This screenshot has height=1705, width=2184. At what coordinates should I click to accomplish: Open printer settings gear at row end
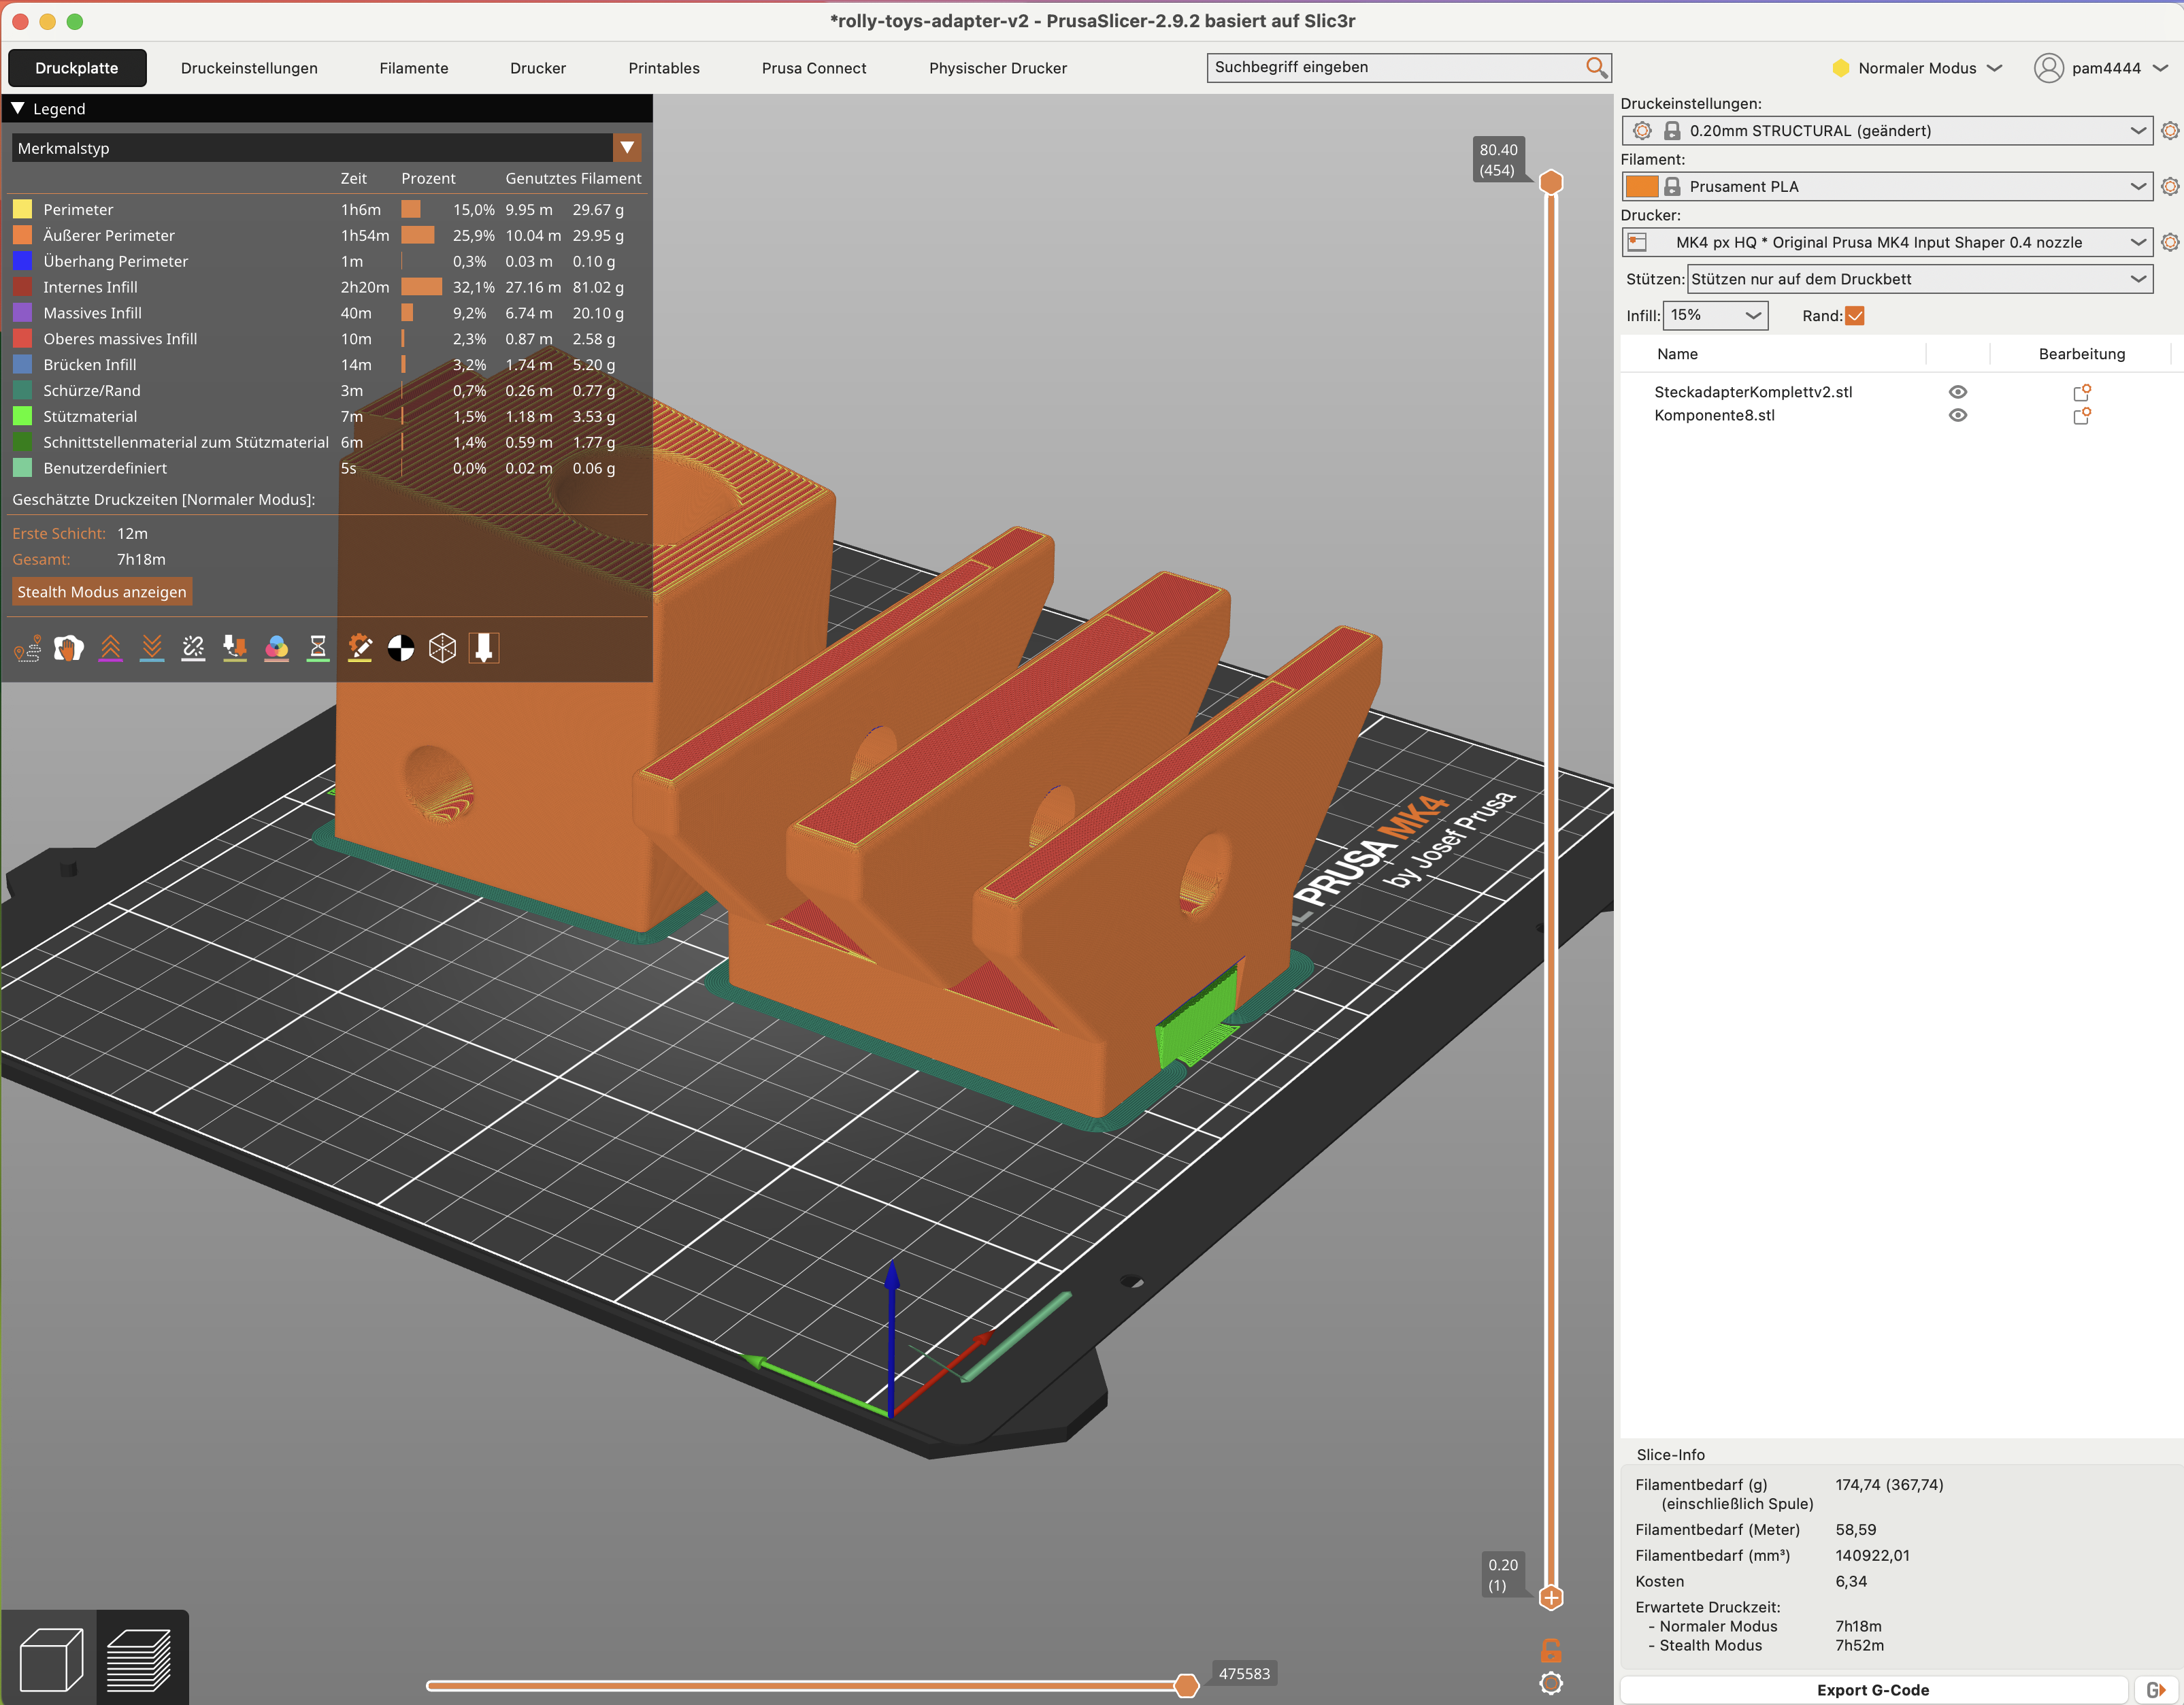(2169, 243)
